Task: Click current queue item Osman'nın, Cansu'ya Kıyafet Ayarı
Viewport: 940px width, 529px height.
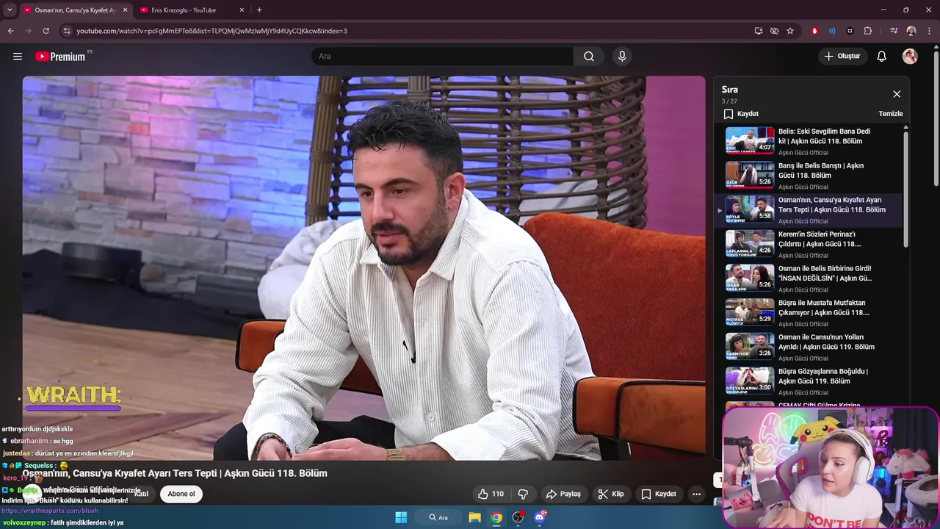Action: point(809,210)
